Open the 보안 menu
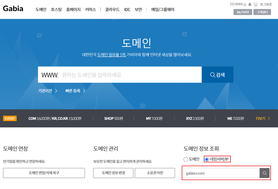The image size is (278, 189). 138,9
